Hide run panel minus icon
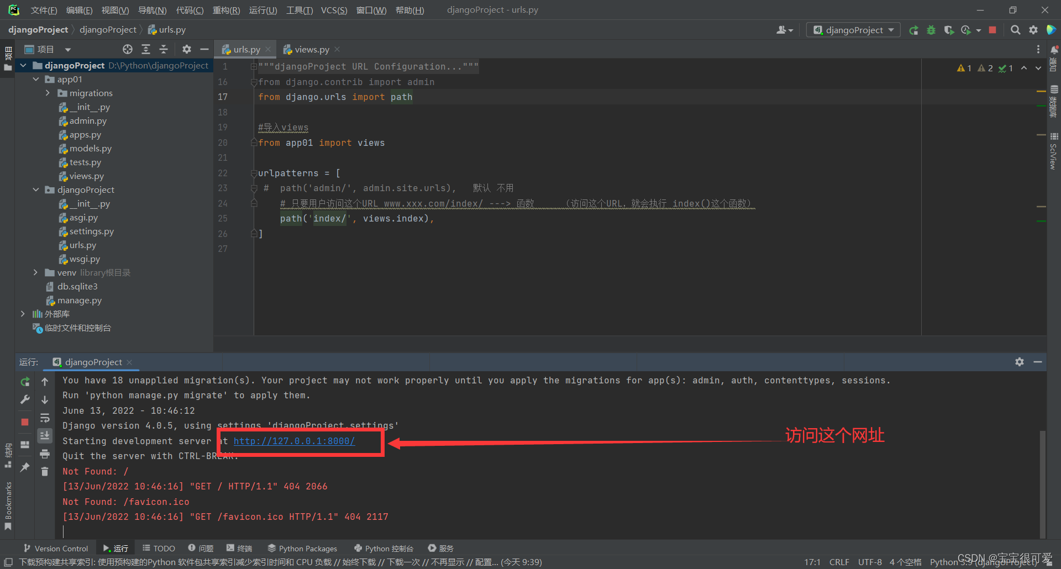Image resolution: width=1061 pixels, height=569 pixels. coord(1038,362)
